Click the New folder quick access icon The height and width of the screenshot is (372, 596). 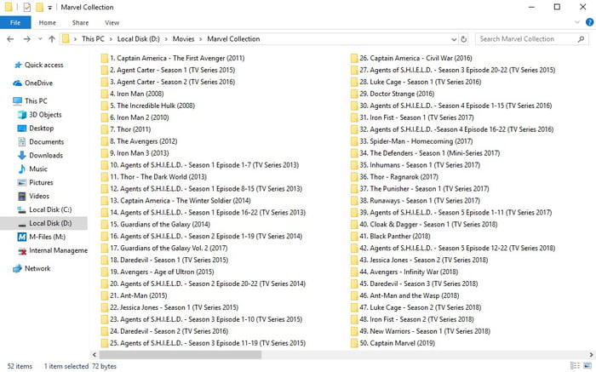tap(39, 7)
